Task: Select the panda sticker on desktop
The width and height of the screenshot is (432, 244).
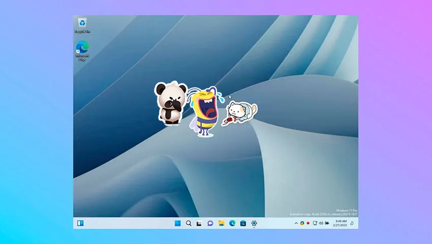Action: click(x=171, y=103)
